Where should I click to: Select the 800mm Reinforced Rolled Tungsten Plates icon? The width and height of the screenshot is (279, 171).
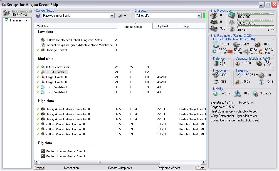(x=43, y=40)
